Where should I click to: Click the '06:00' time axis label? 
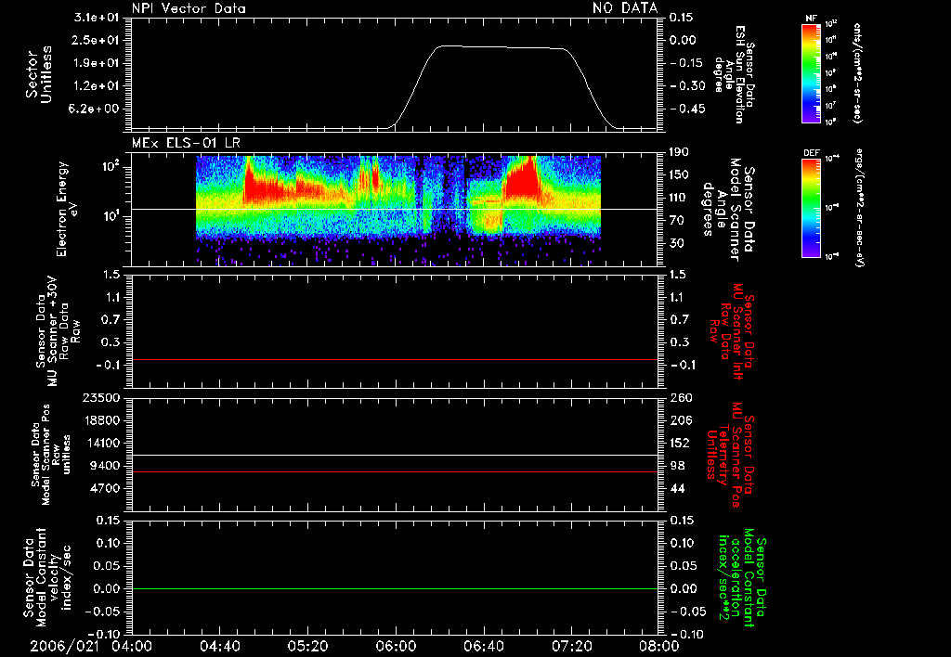tap(396, 646)
